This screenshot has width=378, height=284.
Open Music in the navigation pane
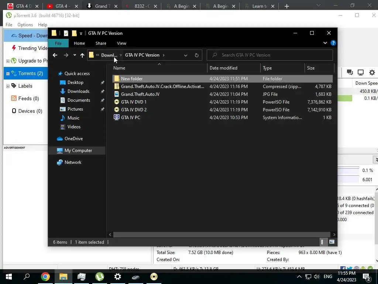point(73,118)
